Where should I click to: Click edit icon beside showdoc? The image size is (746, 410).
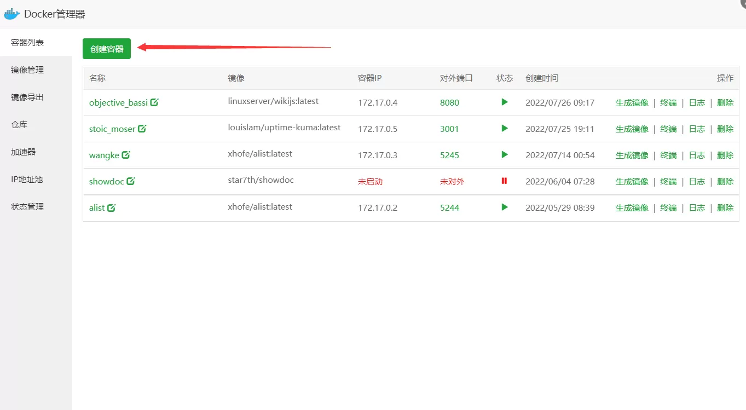(x=131, y=181)
